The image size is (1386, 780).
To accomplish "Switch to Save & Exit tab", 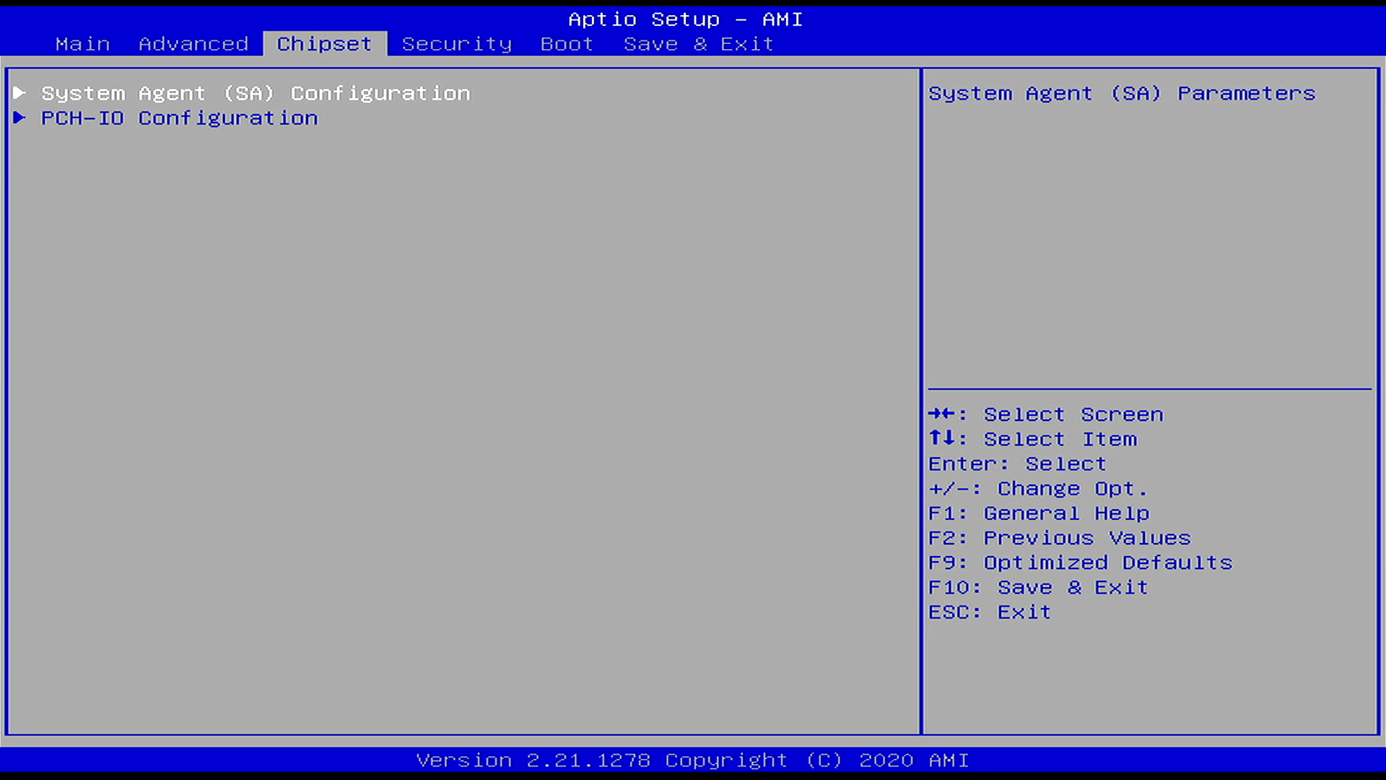I will coord(699,44).
